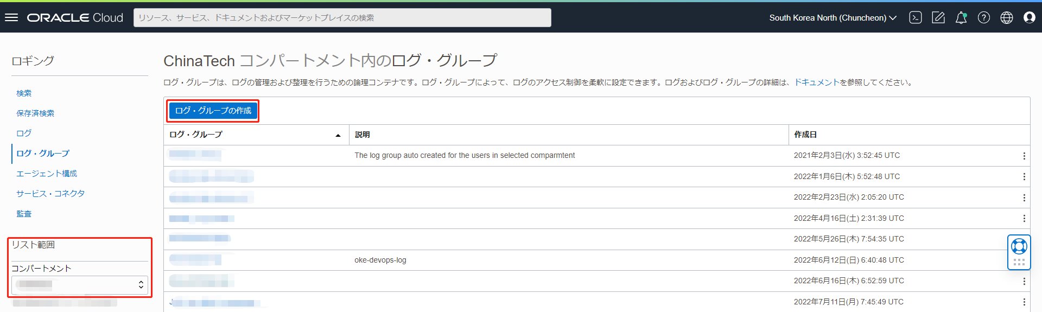This screenshot has width=1042, height=312.
Task: Open 保存済検索 in the sidebar
Action: point(35,113)
